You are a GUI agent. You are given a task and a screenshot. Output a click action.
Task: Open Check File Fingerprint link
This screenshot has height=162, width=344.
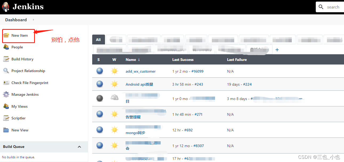[x=30, y=83]
